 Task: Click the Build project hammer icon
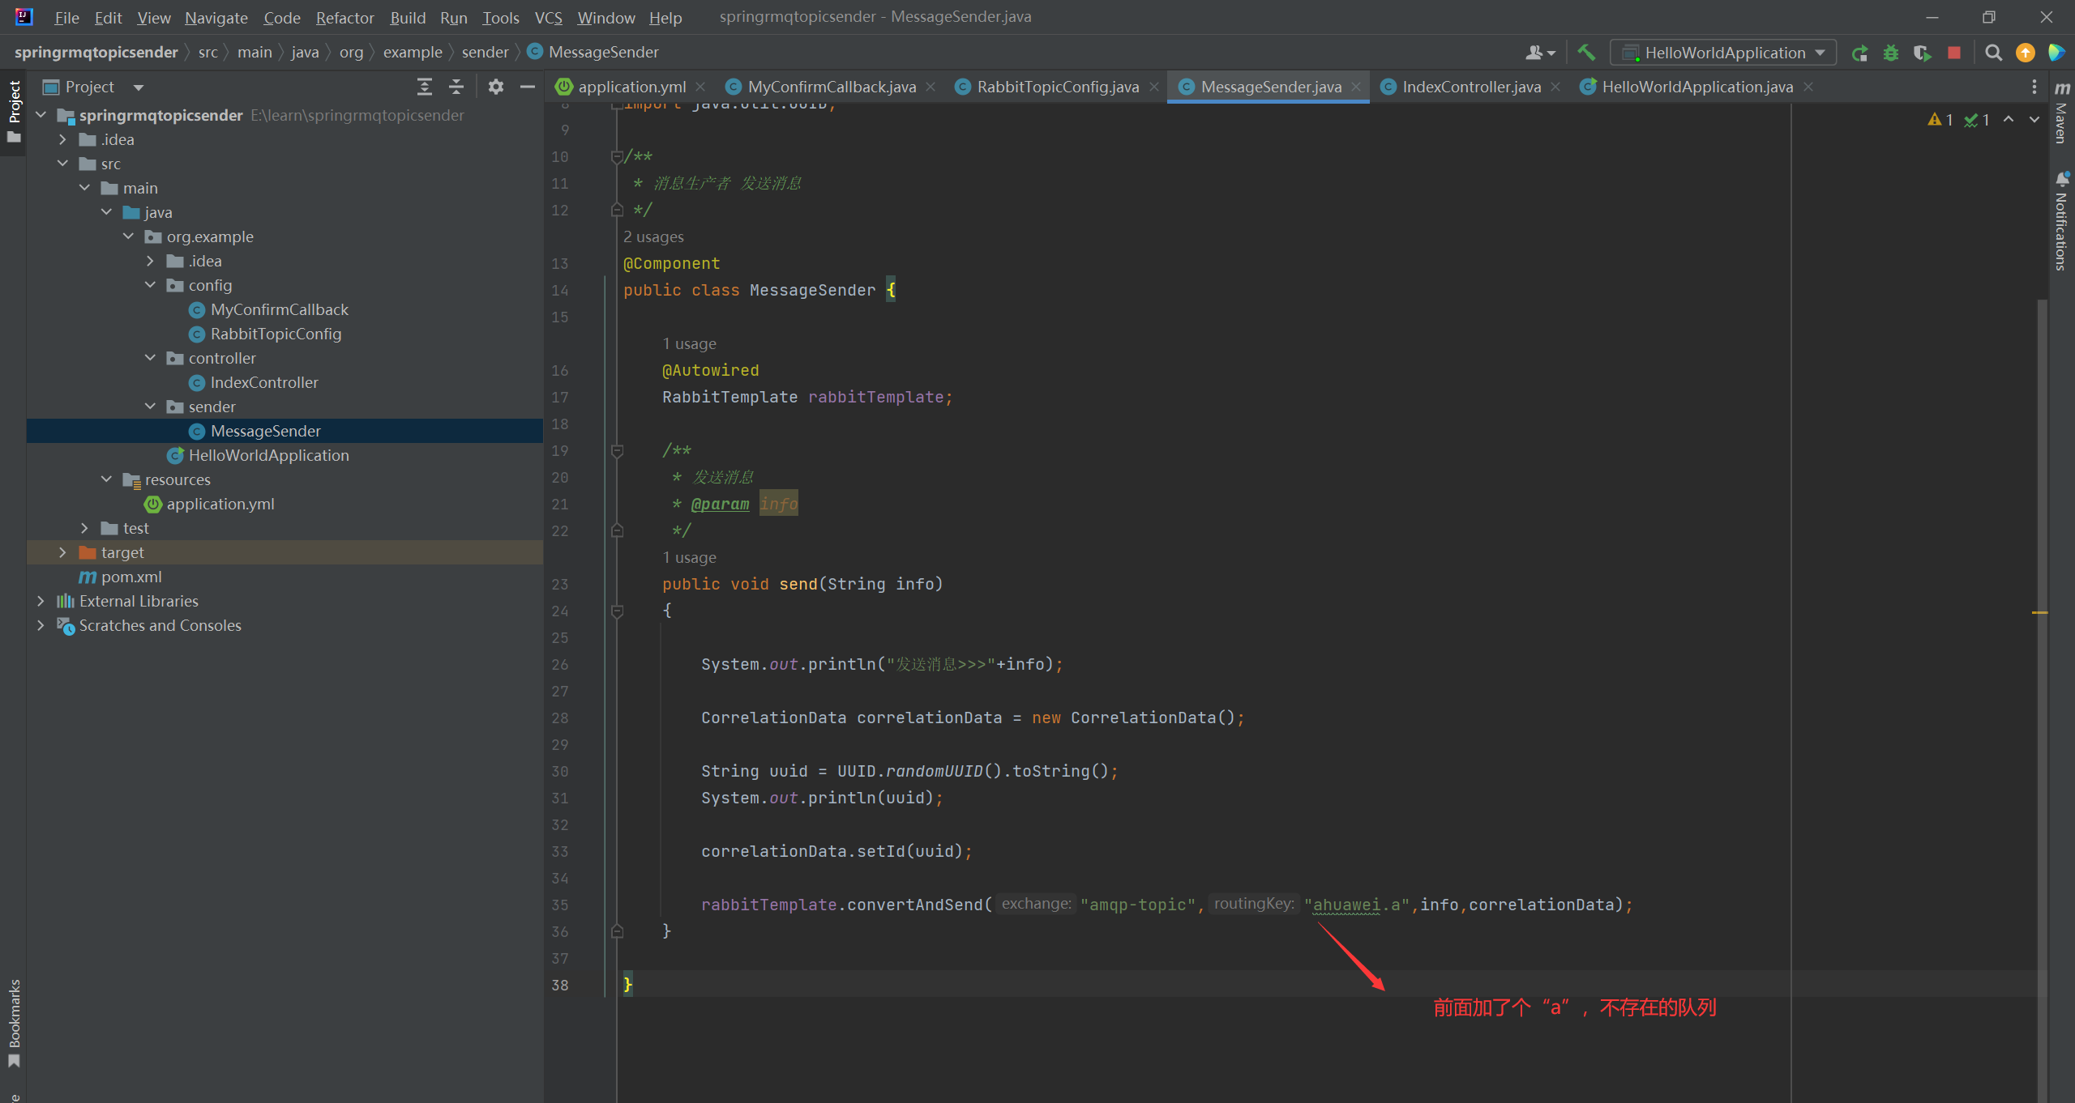coord(1586,53)
